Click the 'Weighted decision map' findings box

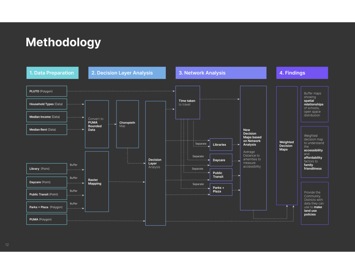click(314, 152)
